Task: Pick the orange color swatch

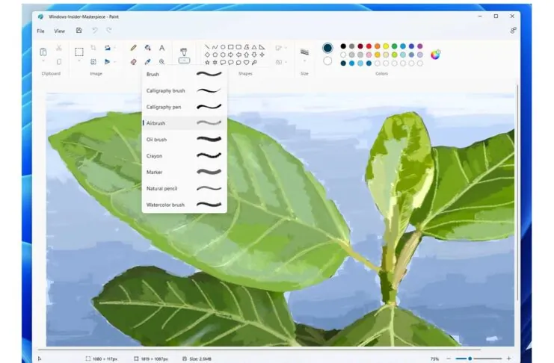Action: 378,46
